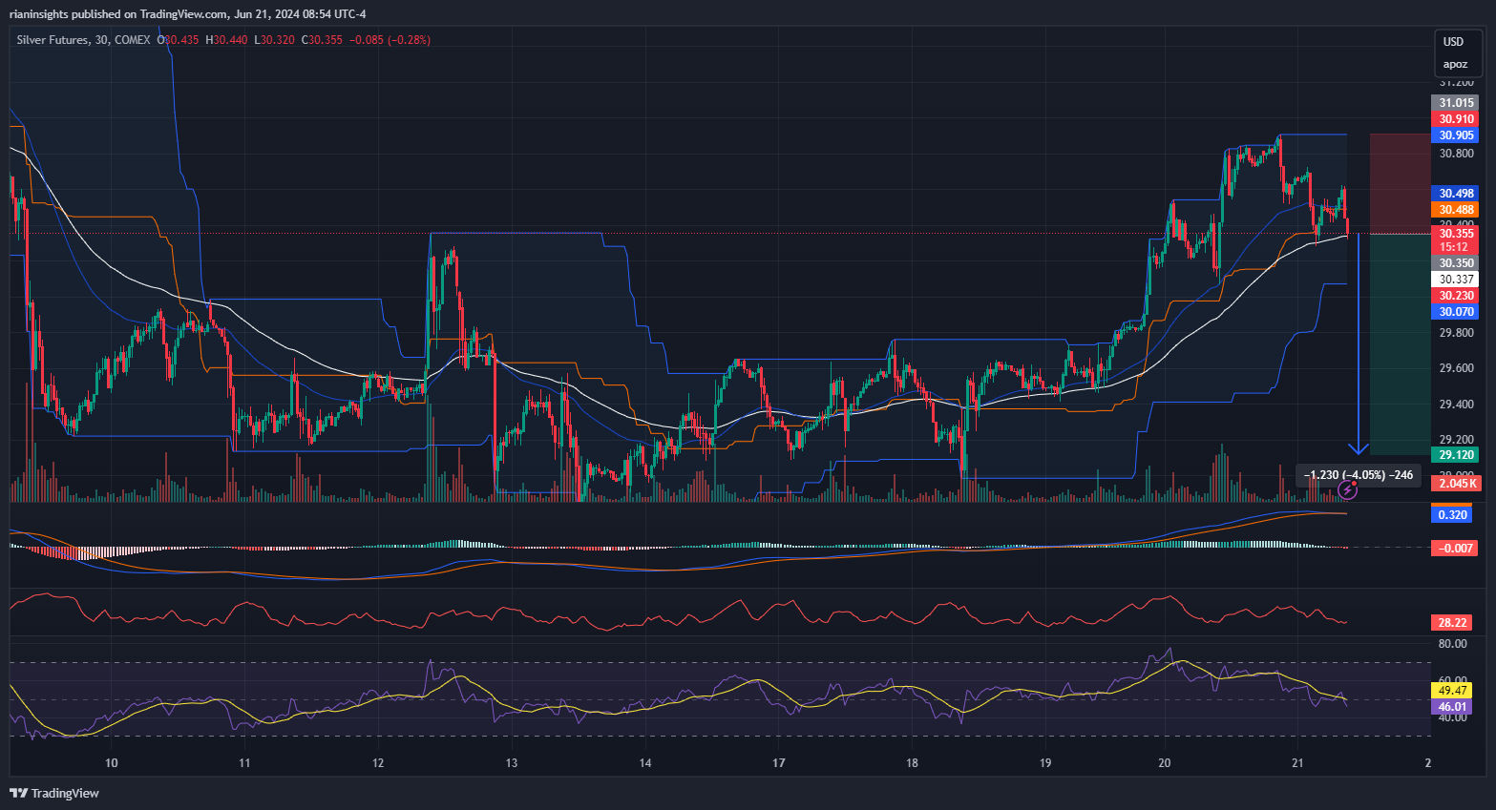Expand the USD/apoz unit switcher panel
1496x810 pixels.
[1457, 52]
